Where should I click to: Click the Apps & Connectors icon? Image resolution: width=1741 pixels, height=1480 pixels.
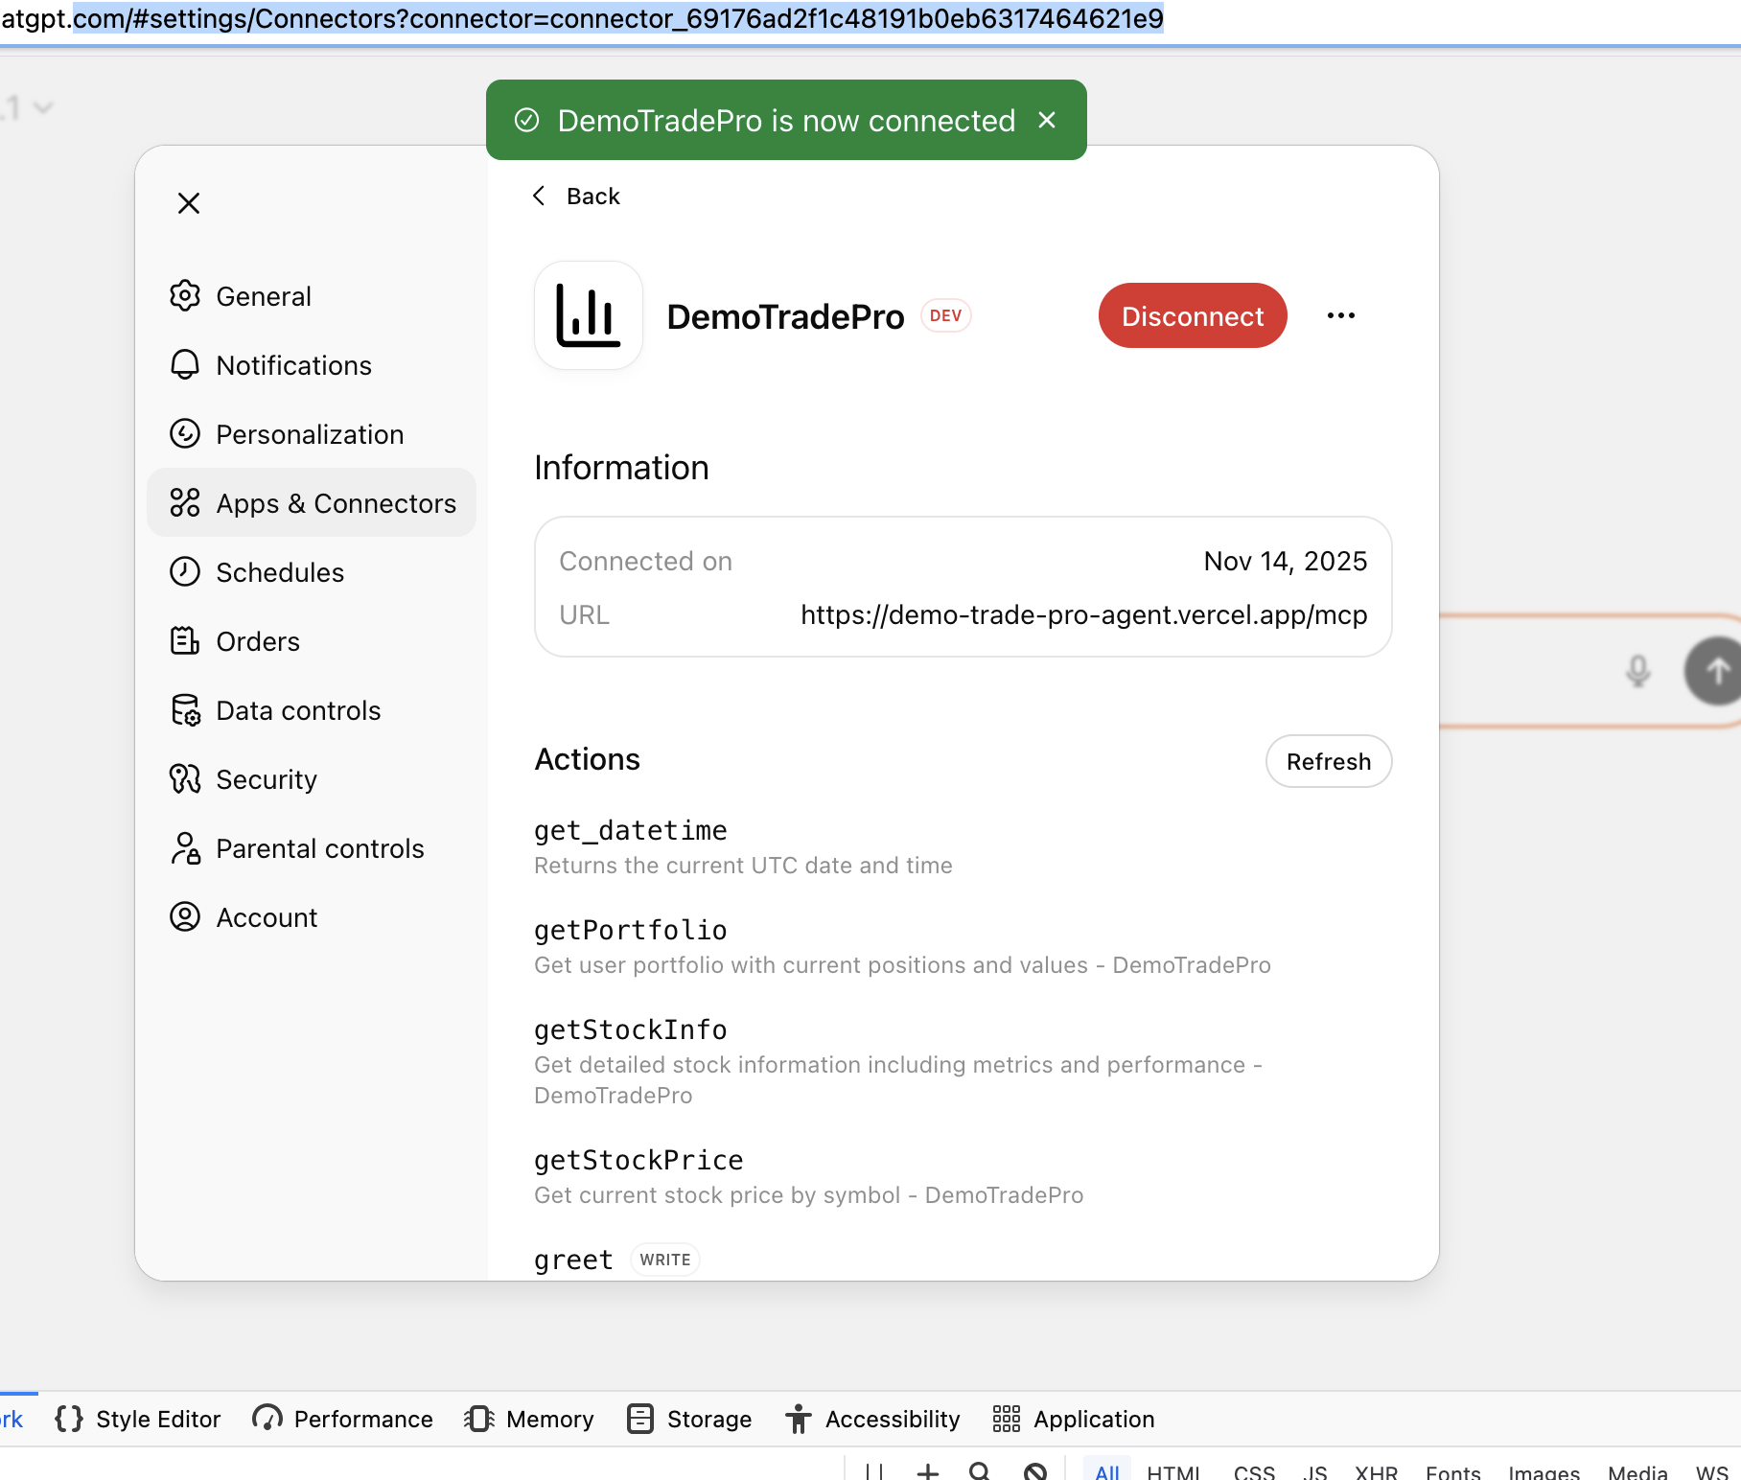point(185,503)
